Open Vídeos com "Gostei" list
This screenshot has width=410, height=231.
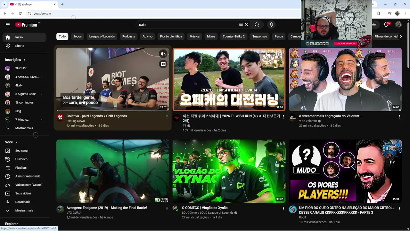[x=24, y=185]
